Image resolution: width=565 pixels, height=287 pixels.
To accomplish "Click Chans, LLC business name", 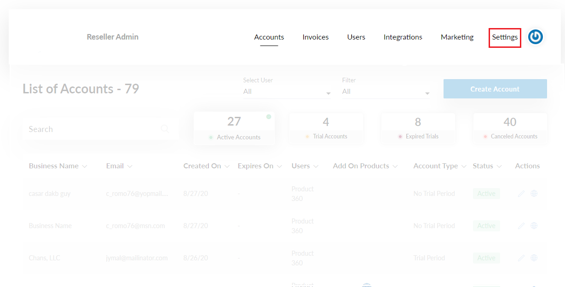I will pyautogui.click(x=45, y=258).
